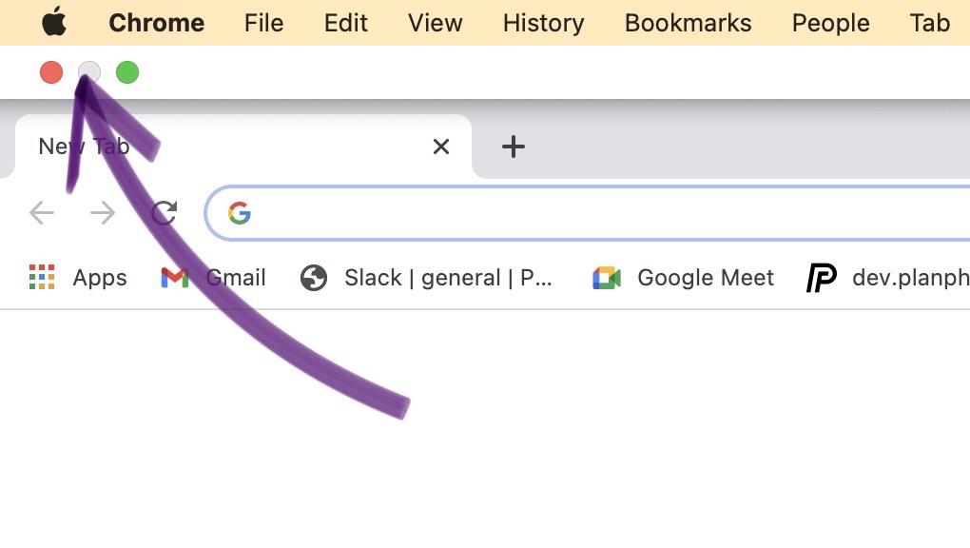Open the People menu
970x548 pixels.
830,23
